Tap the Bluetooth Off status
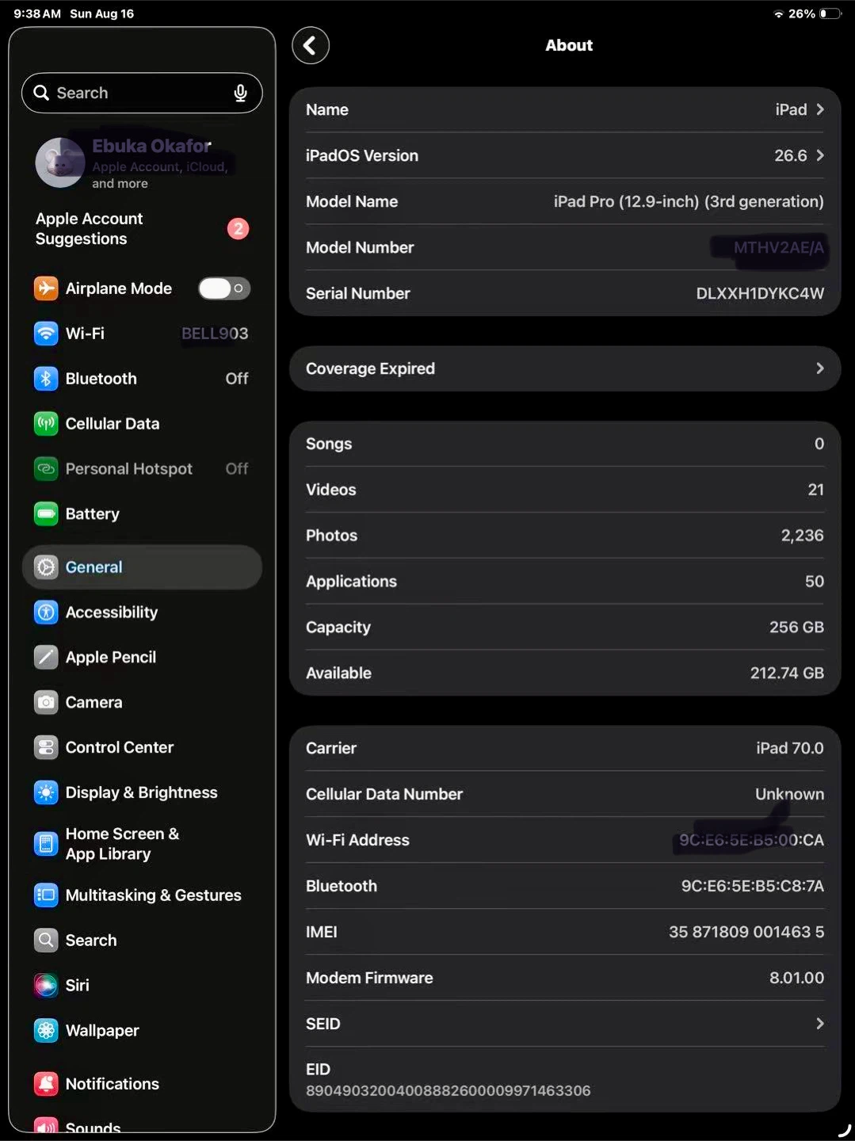 pos(237,379)
